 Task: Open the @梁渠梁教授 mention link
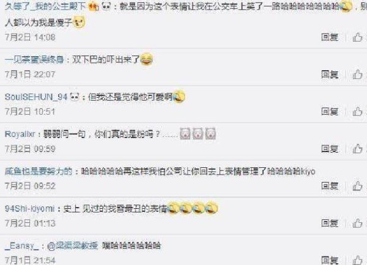point(73,246)
